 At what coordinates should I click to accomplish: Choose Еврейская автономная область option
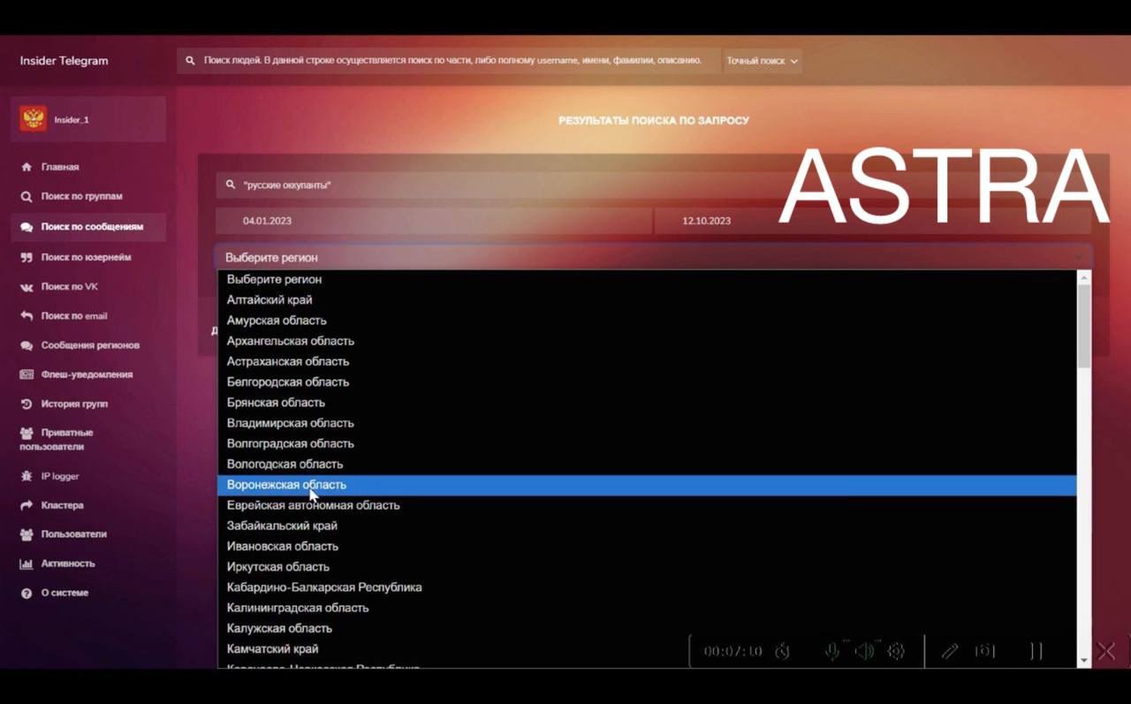[647, 505]
